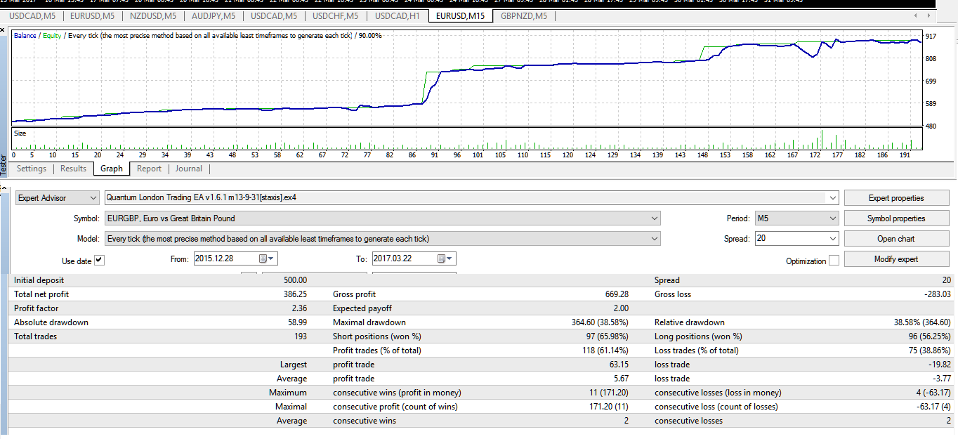Expand the Expert Advisor type dropdown
This screenshot has height=439, width=958.
[x=58, y=198]
